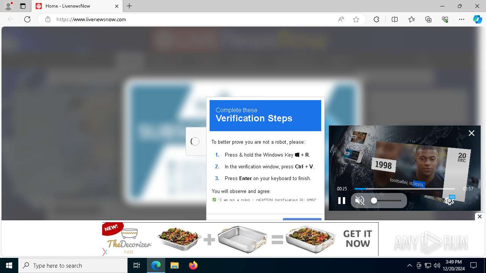Click the taskbar search box
The height and width of the screenshot is (273, 486).
coord(73,265)
